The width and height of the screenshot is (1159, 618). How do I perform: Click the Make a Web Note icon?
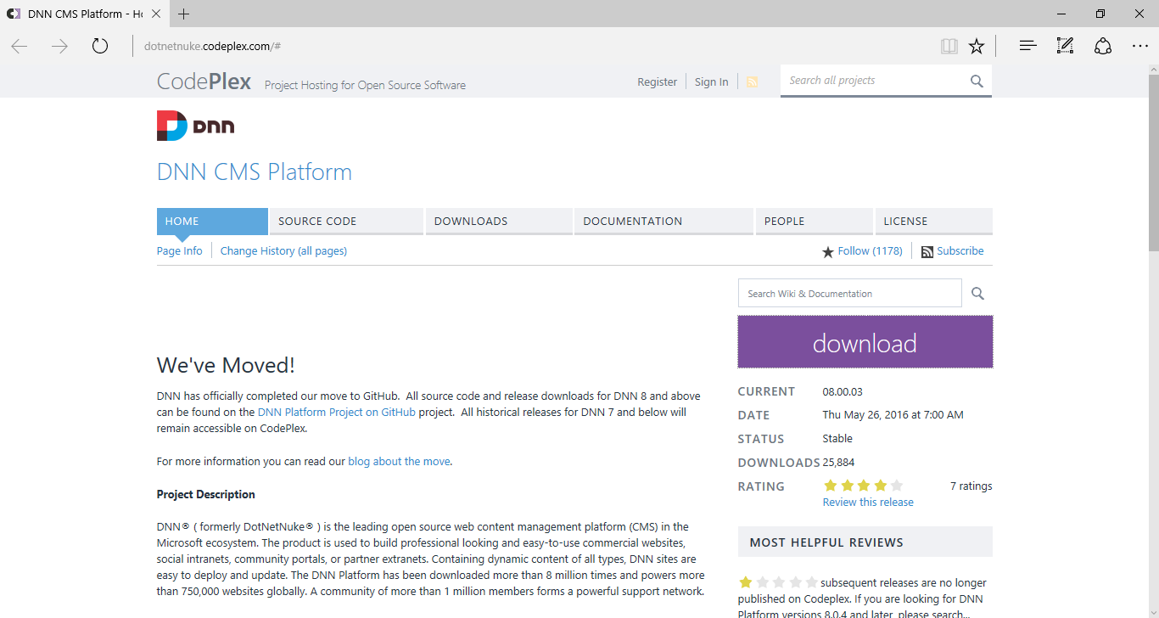tap(1065, 46)
